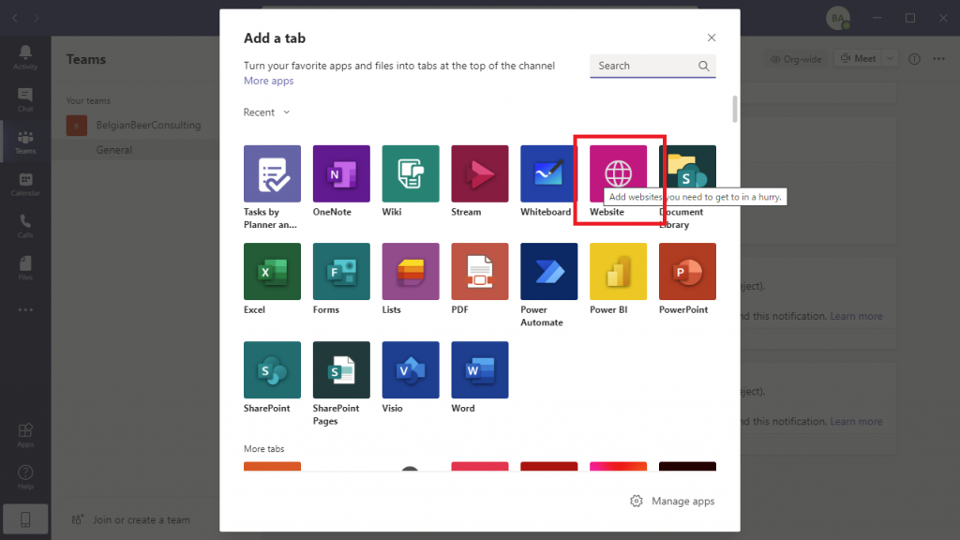Click the More apps link
Image resolution: width=960 pixels, height=540 pixels.
point(269,81)
